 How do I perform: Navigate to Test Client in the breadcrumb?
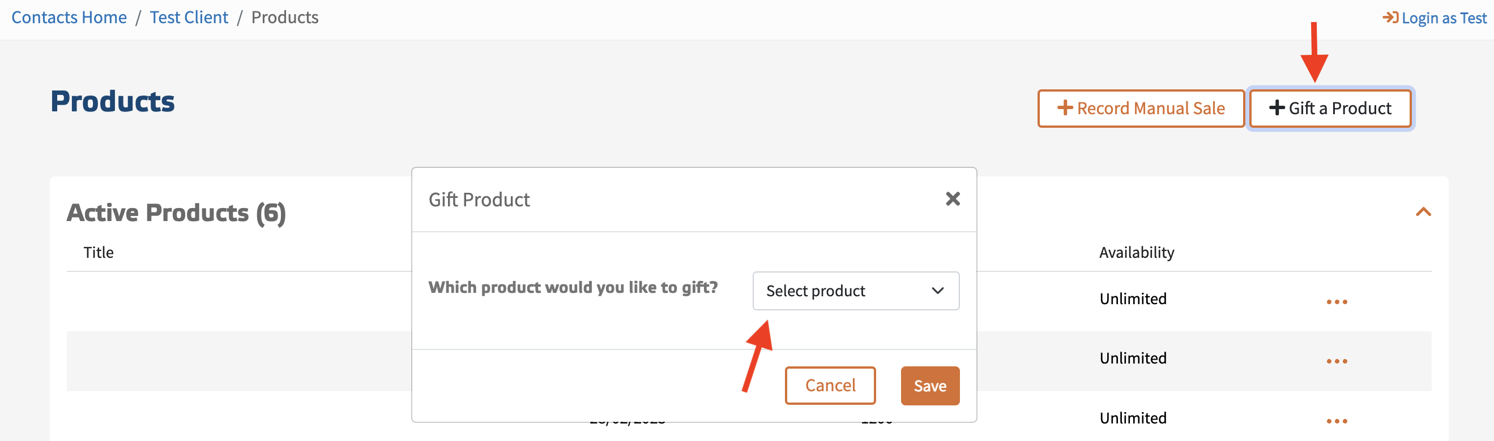pyautogui.click(x=189, y=18)
